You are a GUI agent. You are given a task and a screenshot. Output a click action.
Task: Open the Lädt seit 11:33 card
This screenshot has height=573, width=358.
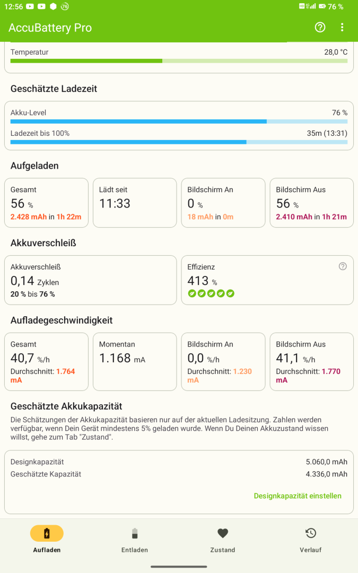(135, 203)
